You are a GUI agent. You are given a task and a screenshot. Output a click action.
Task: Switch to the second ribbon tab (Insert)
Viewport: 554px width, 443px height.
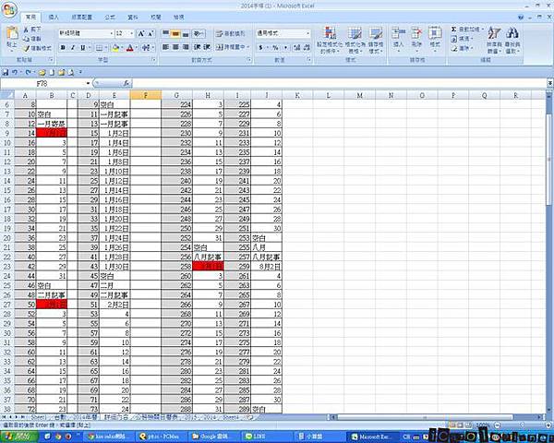pos(54,17)
